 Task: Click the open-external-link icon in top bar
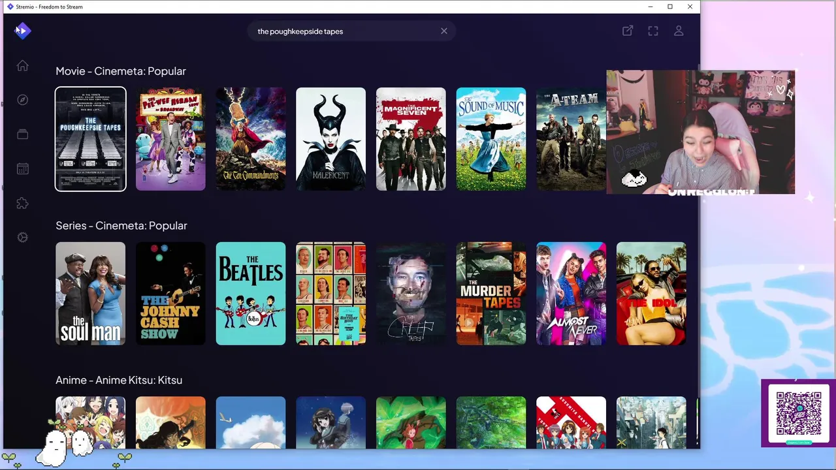[628, 31]
